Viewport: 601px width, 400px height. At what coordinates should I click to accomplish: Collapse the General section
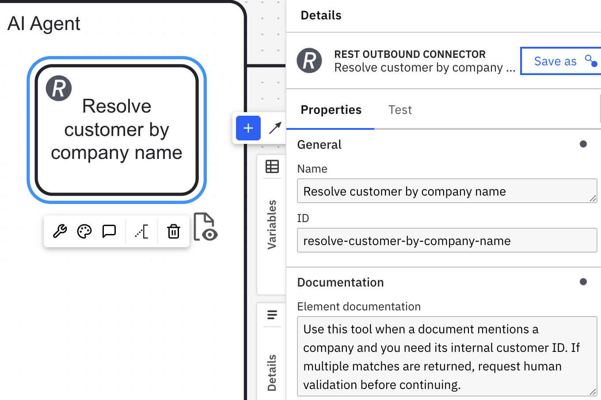point(444,144)
